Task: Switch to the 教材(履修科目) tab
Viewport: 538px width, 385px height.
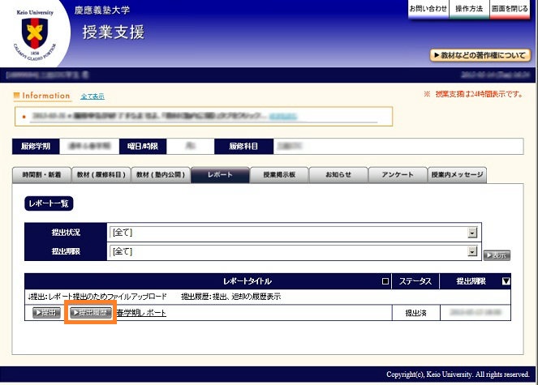Action: pyautogui.click(x=101, y=175)
